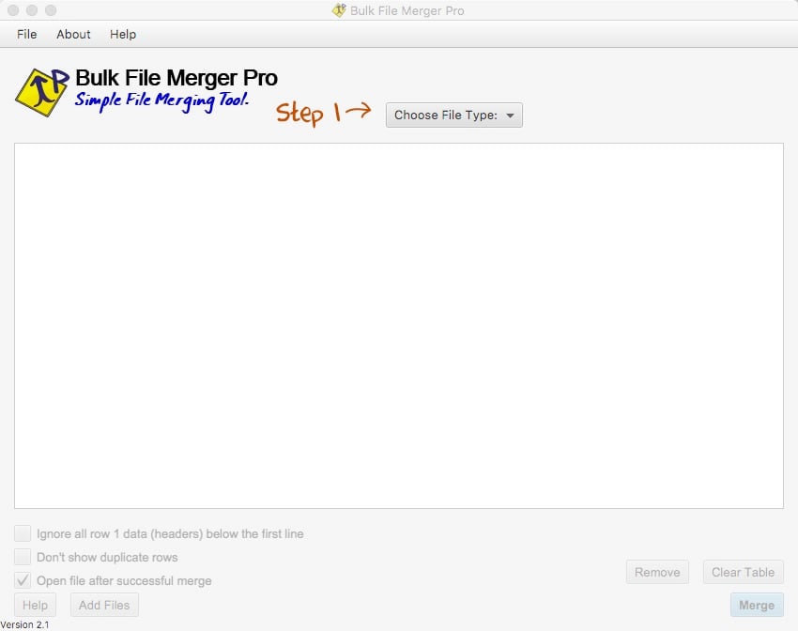The height and width of the screenshot is (631, 798).
Task: Uncheck Open file after successful merge
Action: 23,580
